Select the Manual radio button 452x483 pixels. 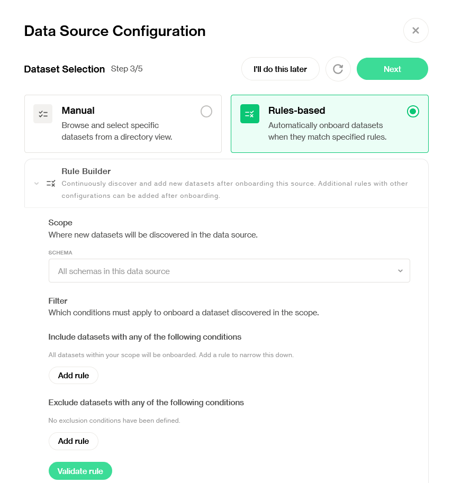[206, 111]
